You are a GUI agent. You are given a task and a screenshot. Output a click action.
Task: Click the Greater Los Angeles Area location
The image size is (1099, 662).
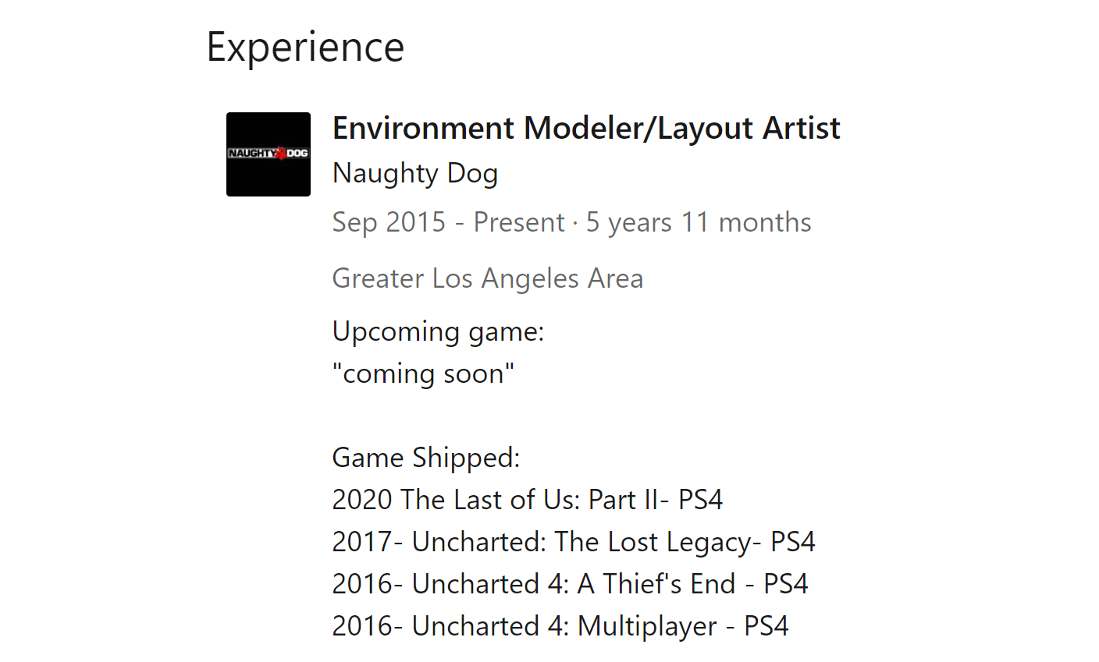coord(488,279)
